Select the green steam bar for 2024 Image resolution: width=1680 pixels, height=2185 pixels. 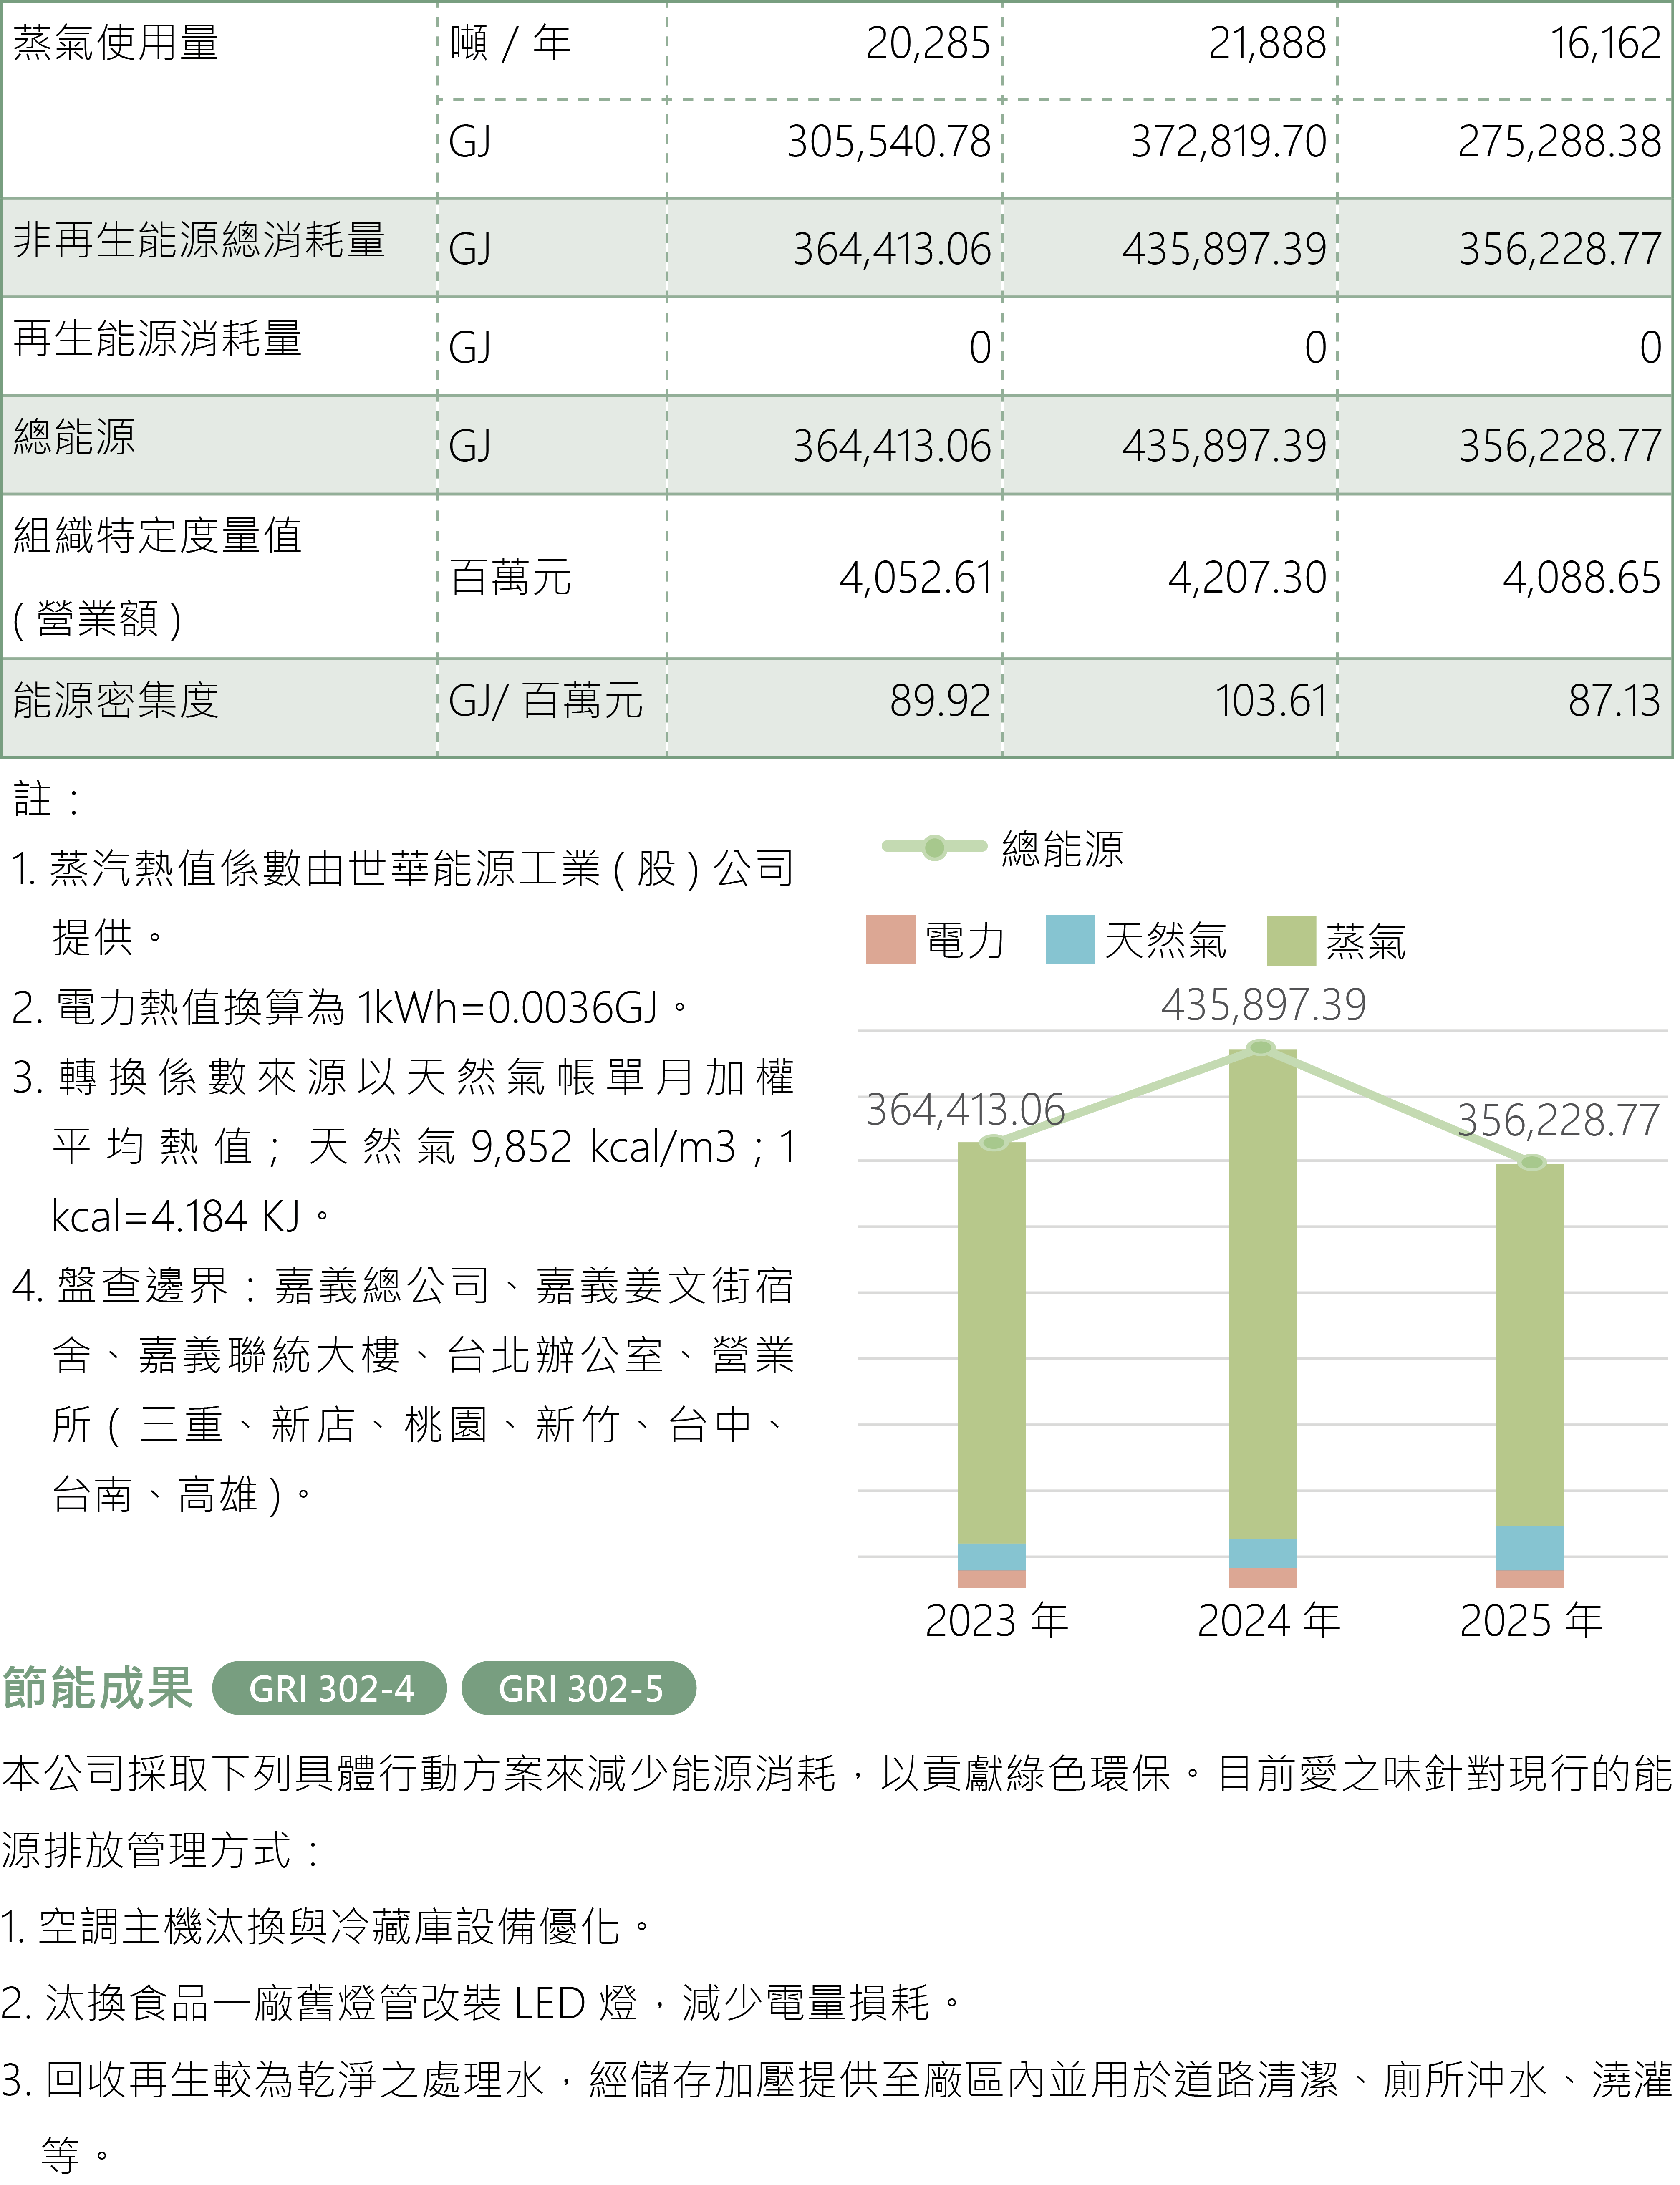tap(1263, 1294)
